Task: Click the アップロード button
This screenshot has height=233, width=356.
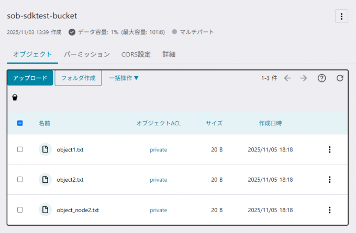Action: (30, 78)
